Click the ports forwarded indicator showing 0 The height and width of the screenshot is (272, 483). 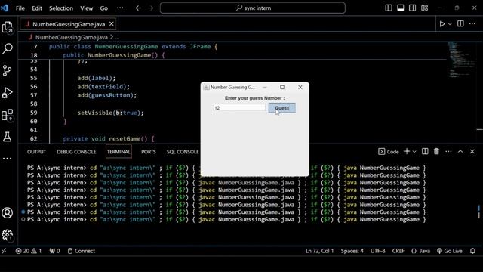click(54, 251)
